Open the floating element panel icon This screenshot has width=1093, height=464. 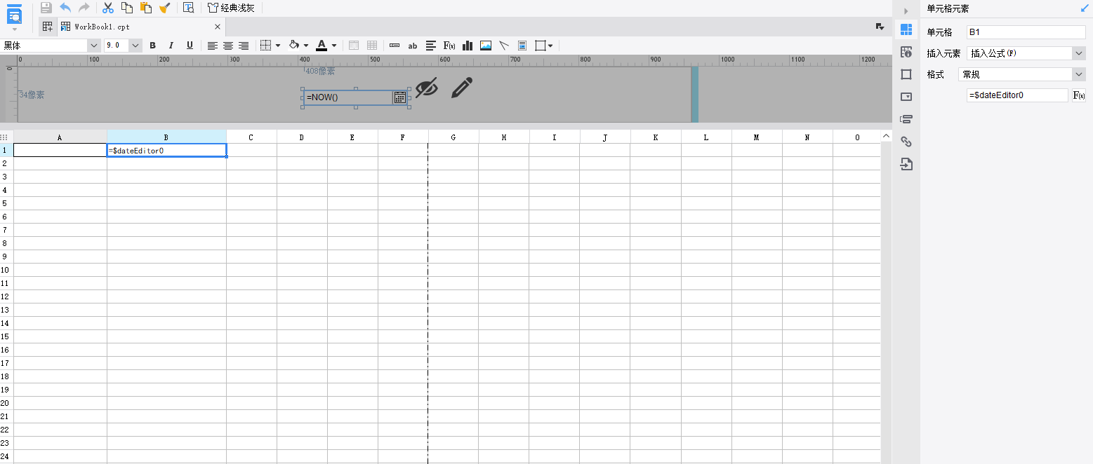click(906, 74)
